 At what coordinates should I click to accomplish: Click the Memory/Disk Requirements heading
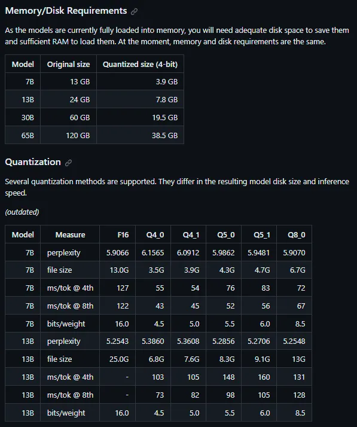[x=66, y=11]
